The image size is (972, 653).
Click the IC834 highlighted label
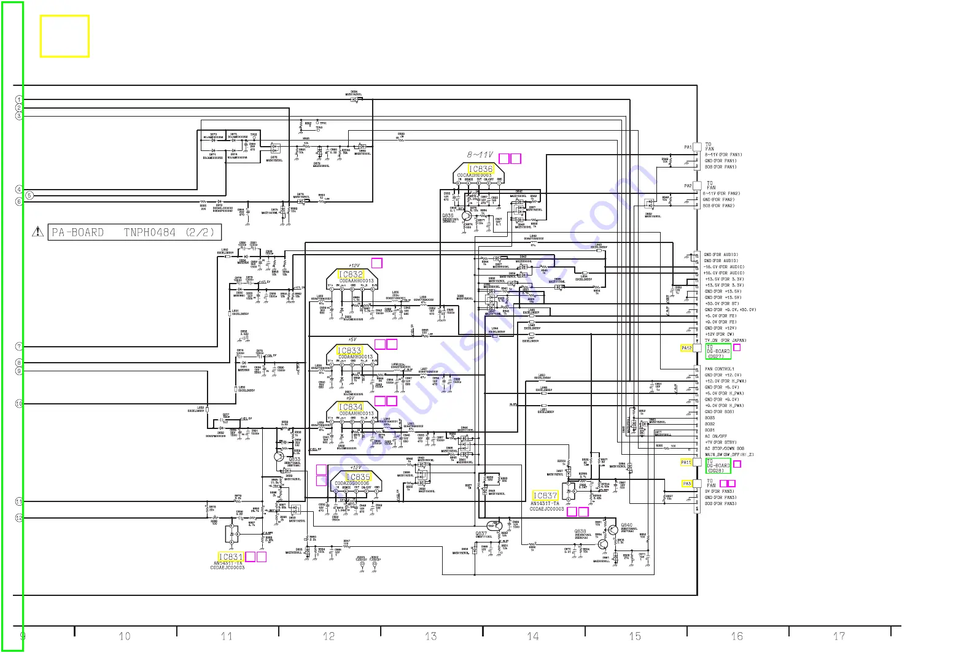tap(351, 407)
